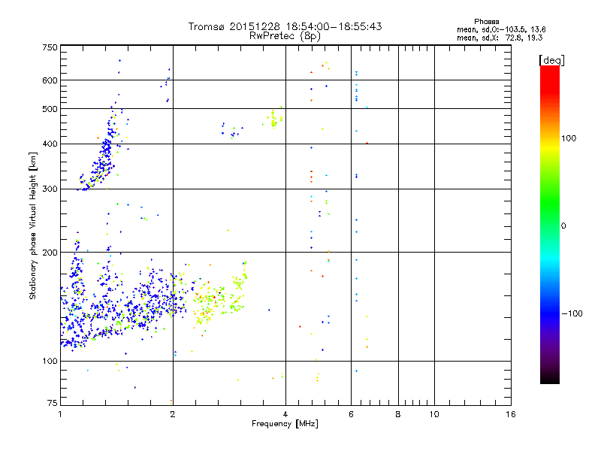Click the "Stationary phase Virtual Height [km]" axis label
601x451 pixels.
33,225
